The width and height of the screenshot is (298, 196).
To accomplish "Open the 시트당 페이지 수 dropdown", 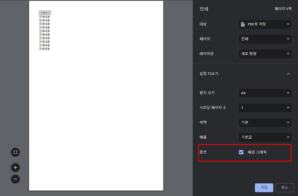I will click(x=265, y=108).
